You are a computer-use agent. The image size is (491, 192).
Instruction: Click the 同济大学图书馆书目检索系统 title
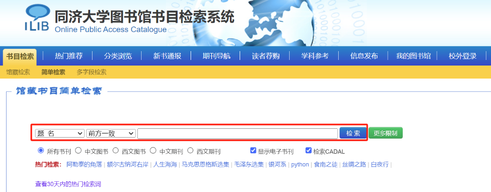click(x=144, y=17)
